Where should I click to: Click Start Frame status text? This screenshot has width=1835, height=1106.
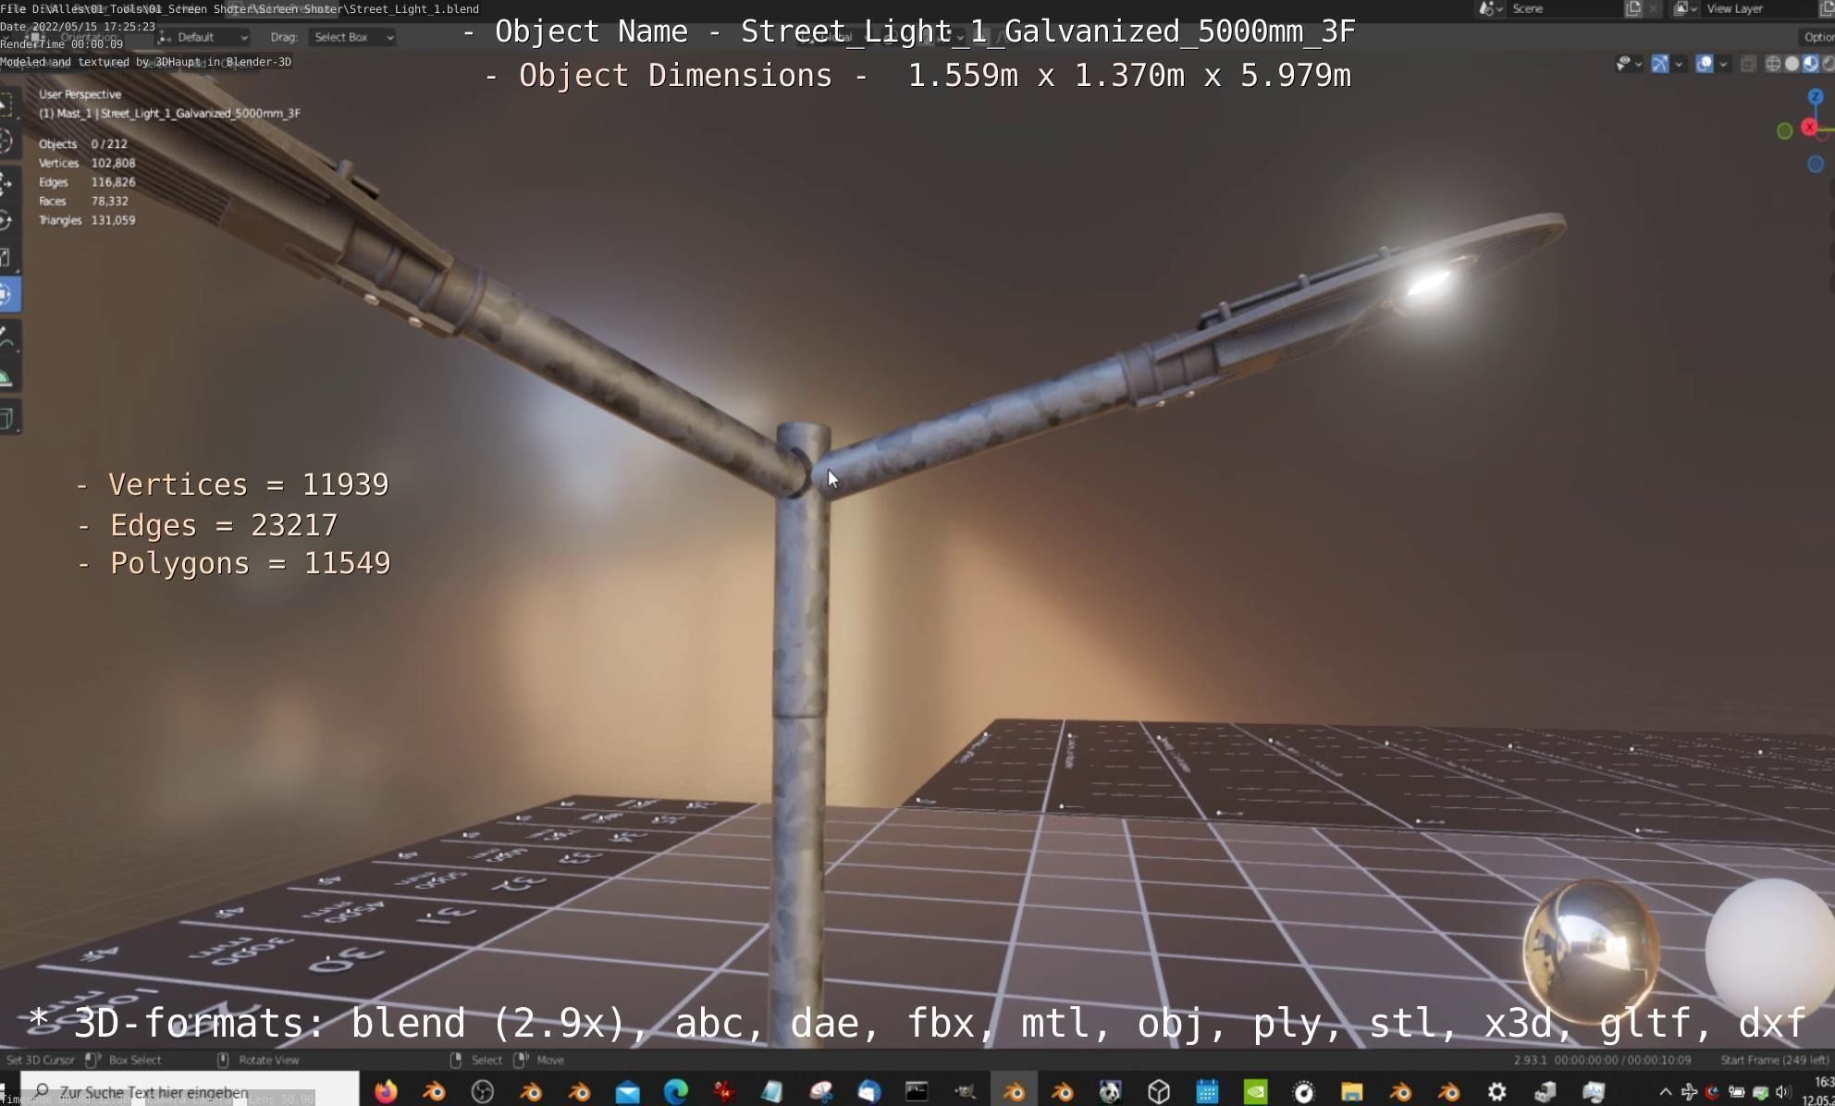pyautogui.click(x=1775, y=1060)
